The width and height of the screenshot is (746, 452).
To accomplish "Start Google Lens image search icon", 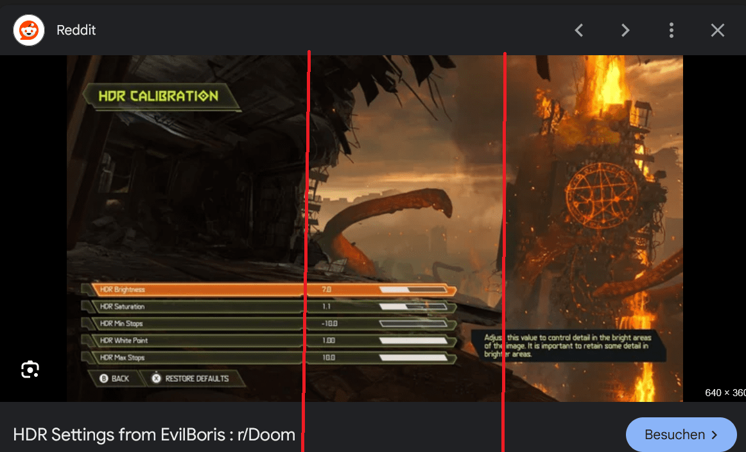I will pyautogui.click(x=30, y=369).
